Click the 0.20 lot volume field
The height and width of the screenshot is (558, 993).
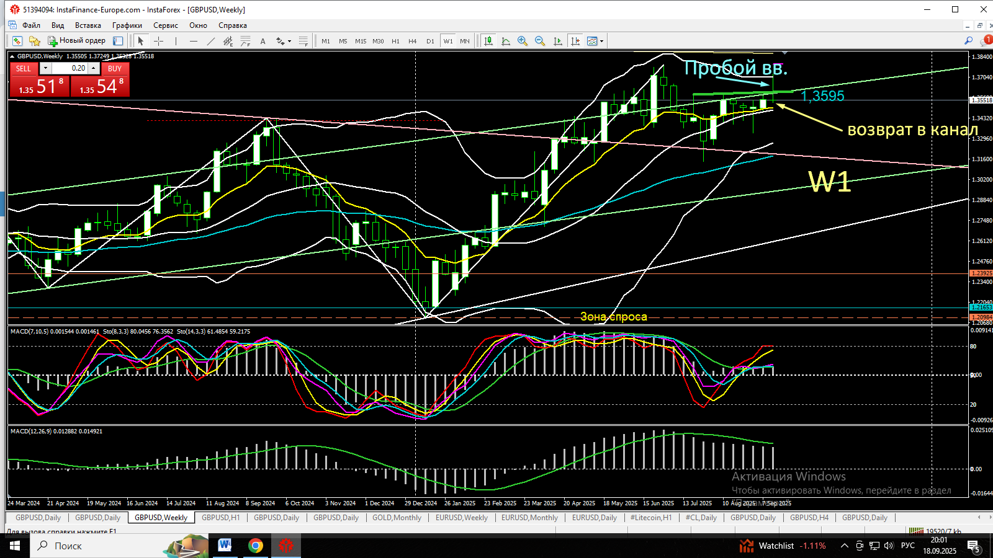coord(70,68)
